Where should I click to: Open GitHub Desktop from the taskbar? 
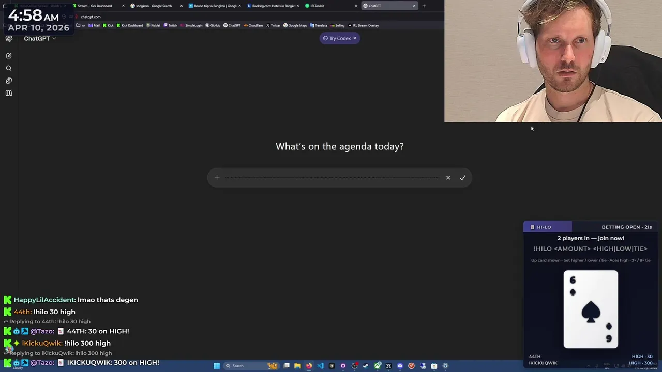click(x=343, y=366)
